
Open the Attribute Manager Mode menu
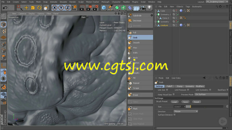[161, 78]
